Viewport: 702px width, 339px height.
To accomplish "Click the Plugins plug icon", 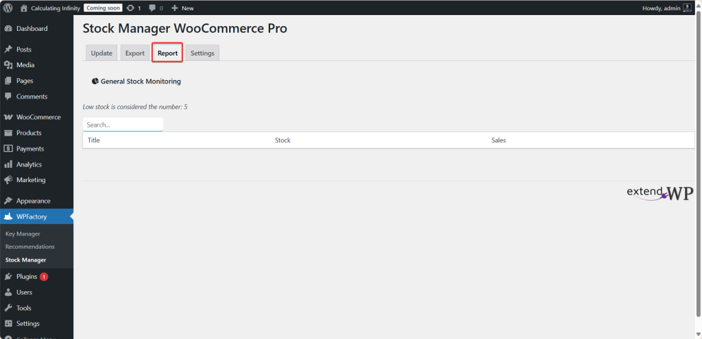I will tap(8, 277).
